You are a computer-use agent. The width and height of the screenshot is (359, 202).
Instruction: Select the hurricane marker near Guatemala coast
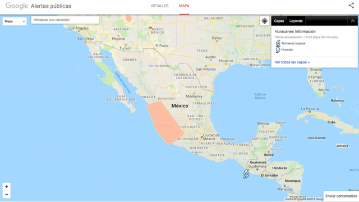pyautogui.click(x=246, y=174)
